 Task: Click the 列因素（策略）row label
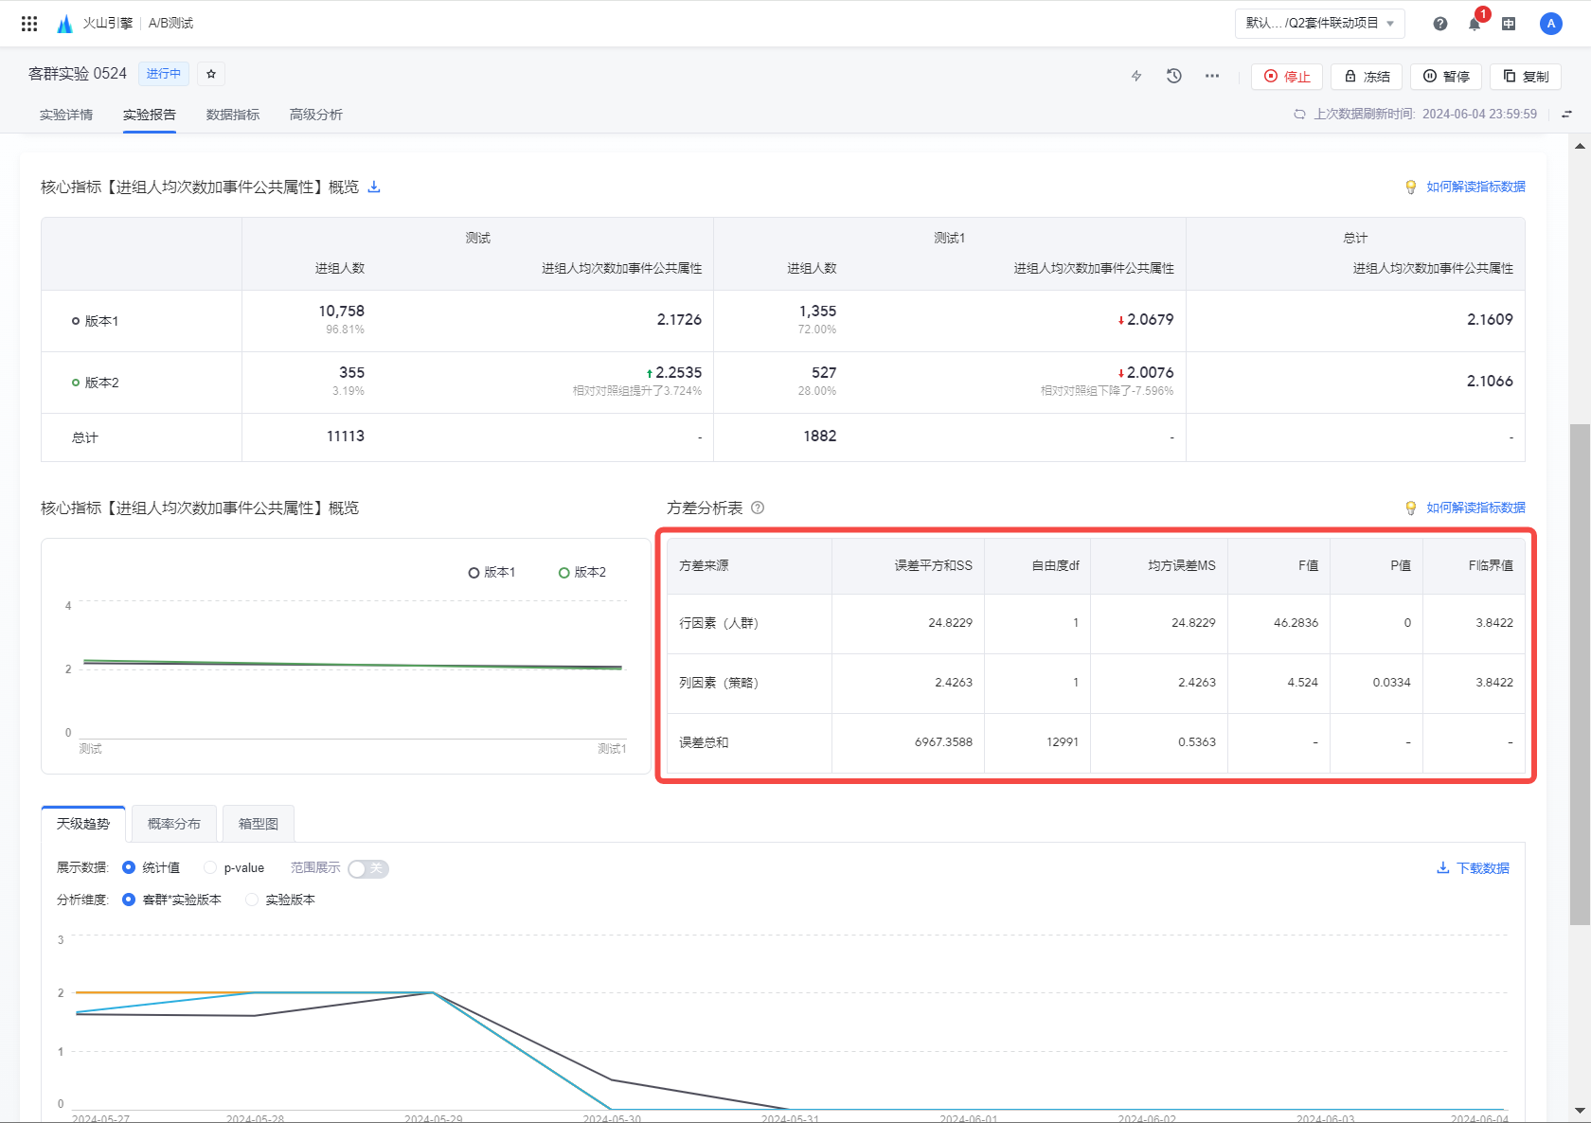[719, 683]
